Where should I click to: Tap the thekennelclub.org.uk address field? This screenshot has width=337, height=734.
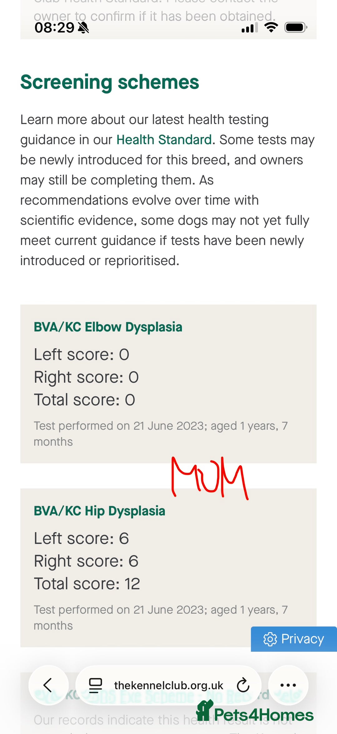(x=168, y=685)
